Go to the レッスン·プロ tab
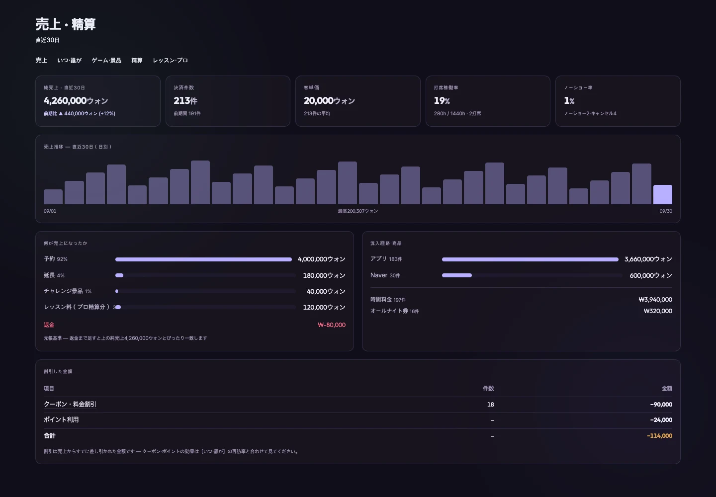Viewport: 716px width, 497px height. click(170, 60)
